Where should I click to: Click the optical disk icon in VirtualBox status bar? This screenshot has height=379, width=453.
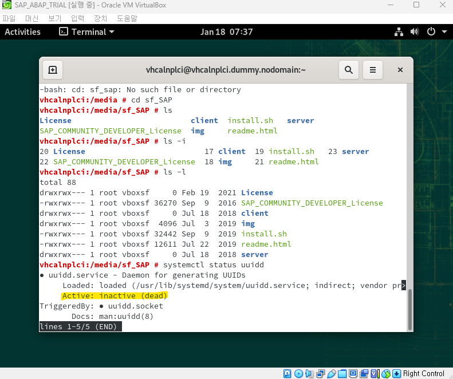click(298, 373)
